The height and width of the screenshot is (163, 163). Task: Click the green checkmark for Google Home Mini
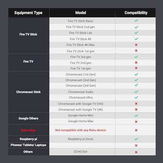[x=136, y=116]
